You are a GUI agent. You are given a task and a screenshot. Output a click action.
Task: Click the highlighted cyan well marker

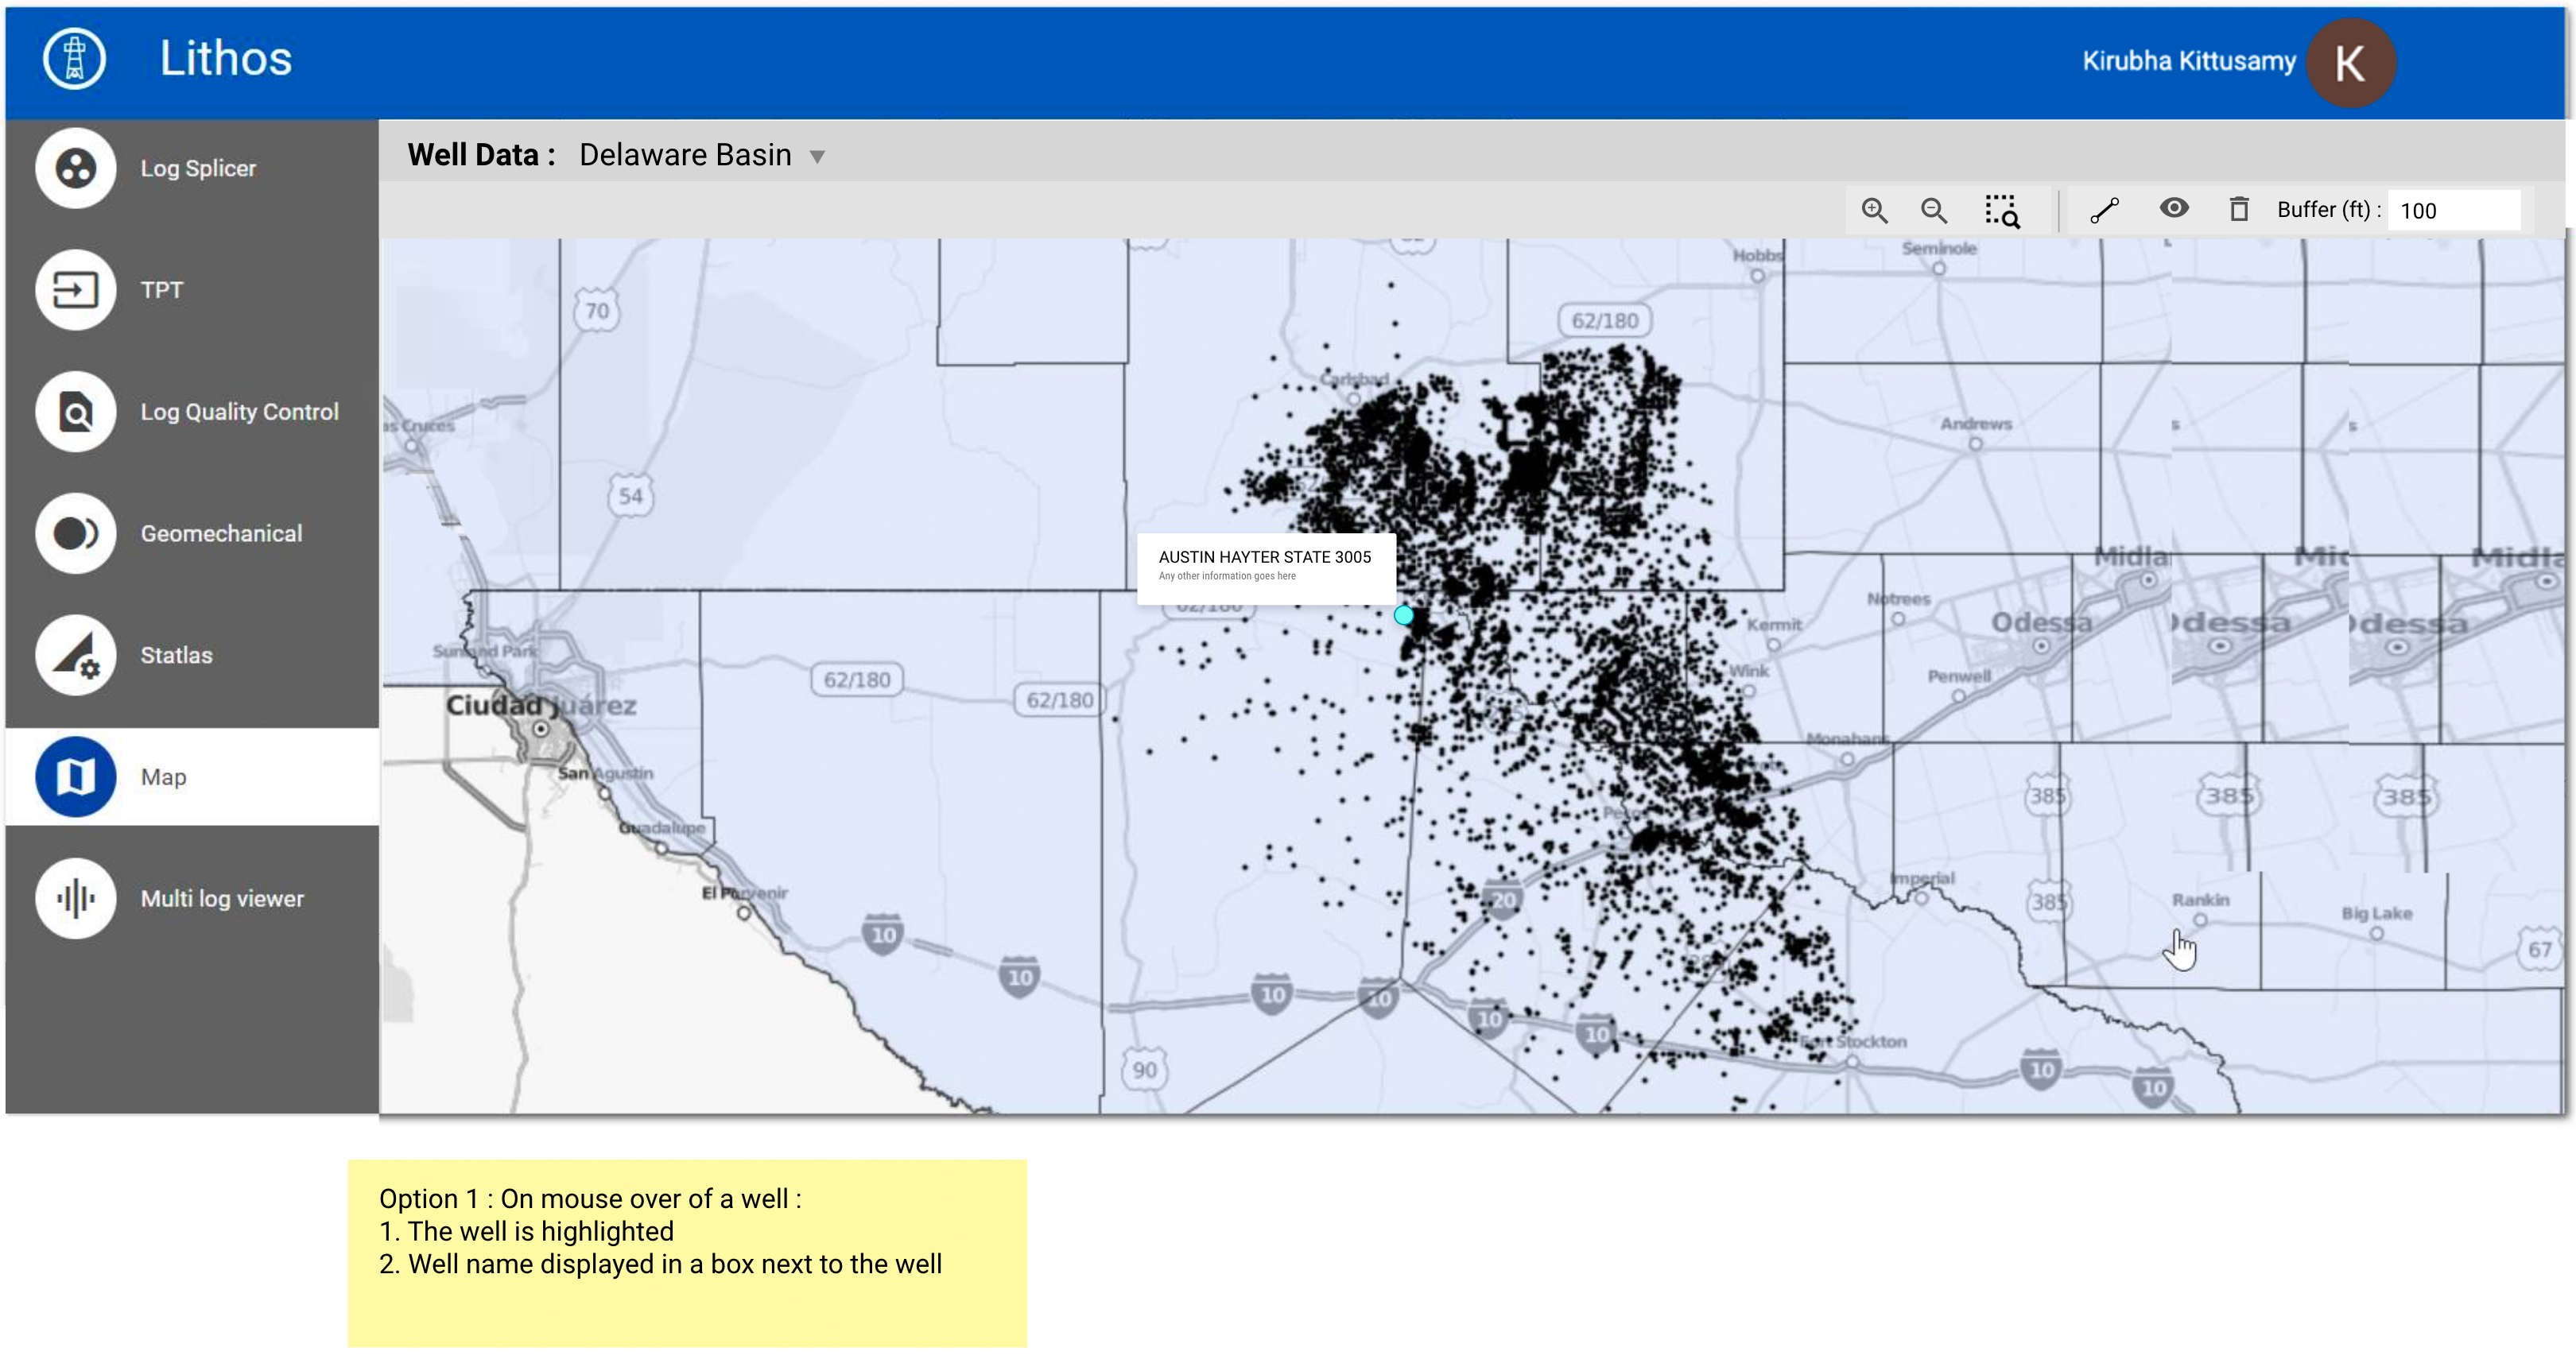[x=1404, y=616]
